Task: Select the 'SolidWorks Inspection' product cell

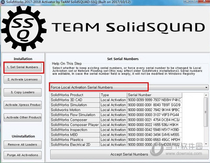Action: tap(75, 130)
